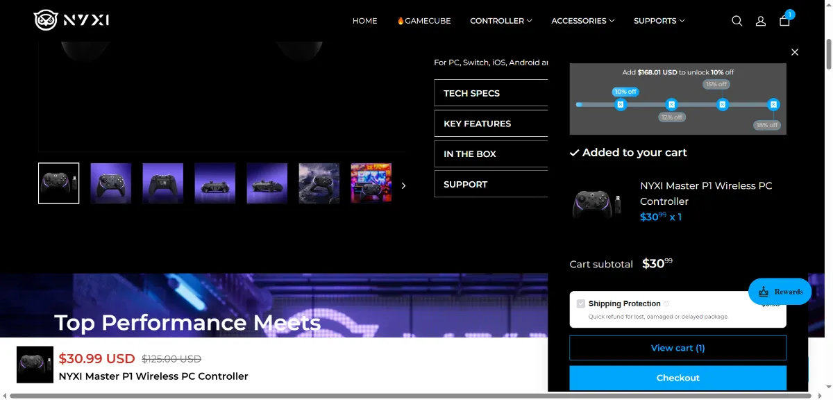Open the GAMECUBE menu item
Viewport: 833px width, 400px height.
[x=424, y=21]
